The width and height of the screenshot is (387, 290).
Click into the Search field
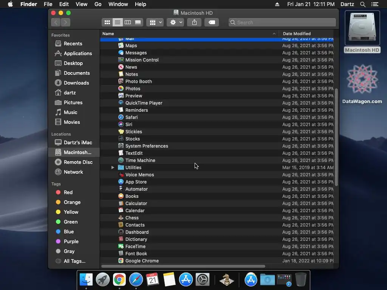[x=282, y=22]
